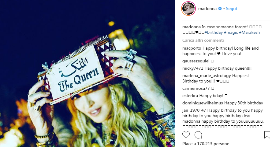The image size is (272, 147).
Task: Open micky7471's profile
Action: coord(193,68)
